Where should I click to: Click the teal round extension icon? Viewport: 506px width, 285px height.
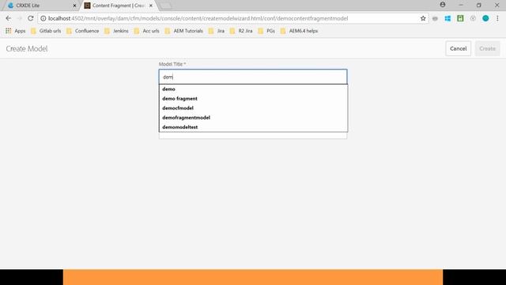tap(485, 18)
